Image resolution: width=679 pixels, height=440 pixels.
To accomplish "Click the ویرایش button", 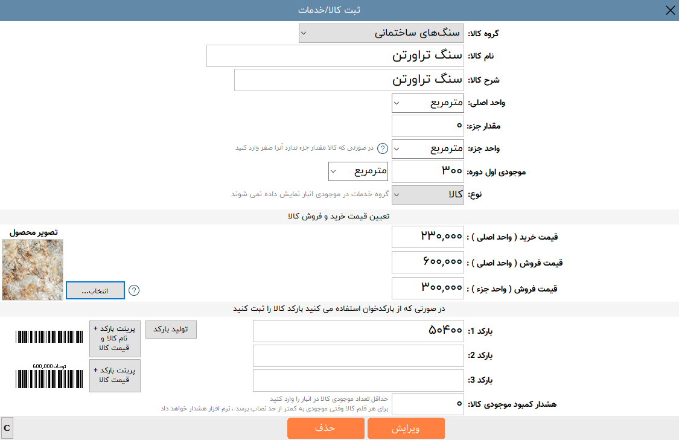I will tap(406, 429).
